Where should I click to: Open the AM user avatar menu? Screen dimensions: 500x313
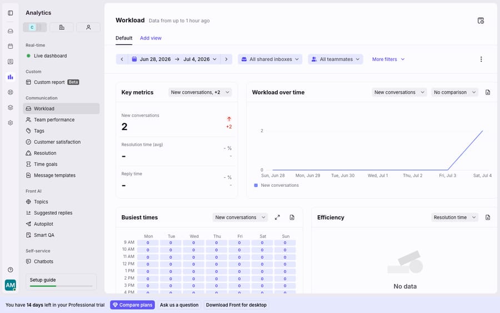10,285
